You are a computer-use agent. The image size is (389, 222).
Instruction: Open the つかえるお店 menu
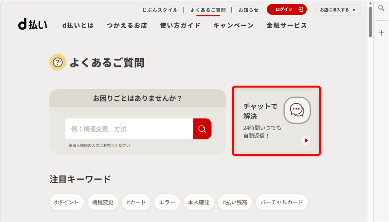click(x=127, y=25)
